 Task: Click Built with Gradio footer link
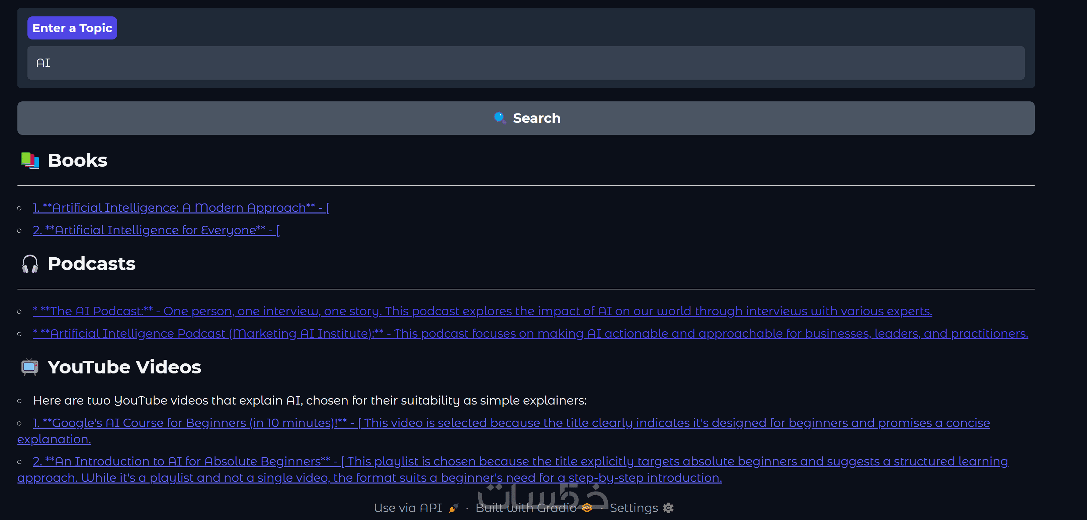[526, 508]
